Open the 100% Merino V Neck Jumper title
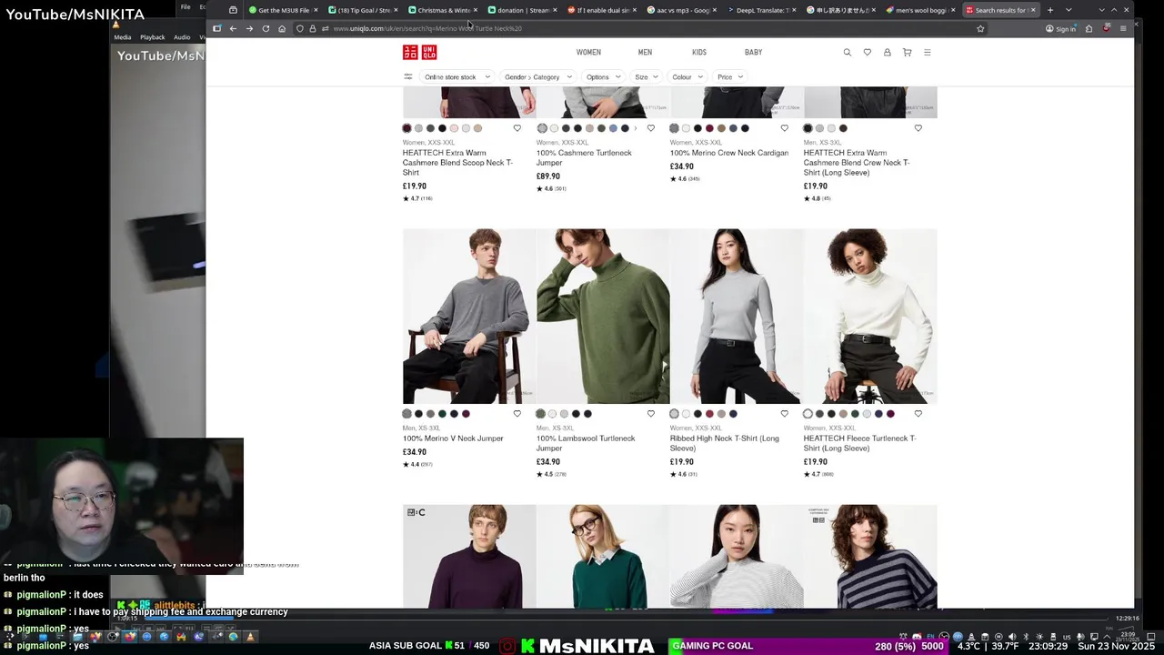 point(453,438)
